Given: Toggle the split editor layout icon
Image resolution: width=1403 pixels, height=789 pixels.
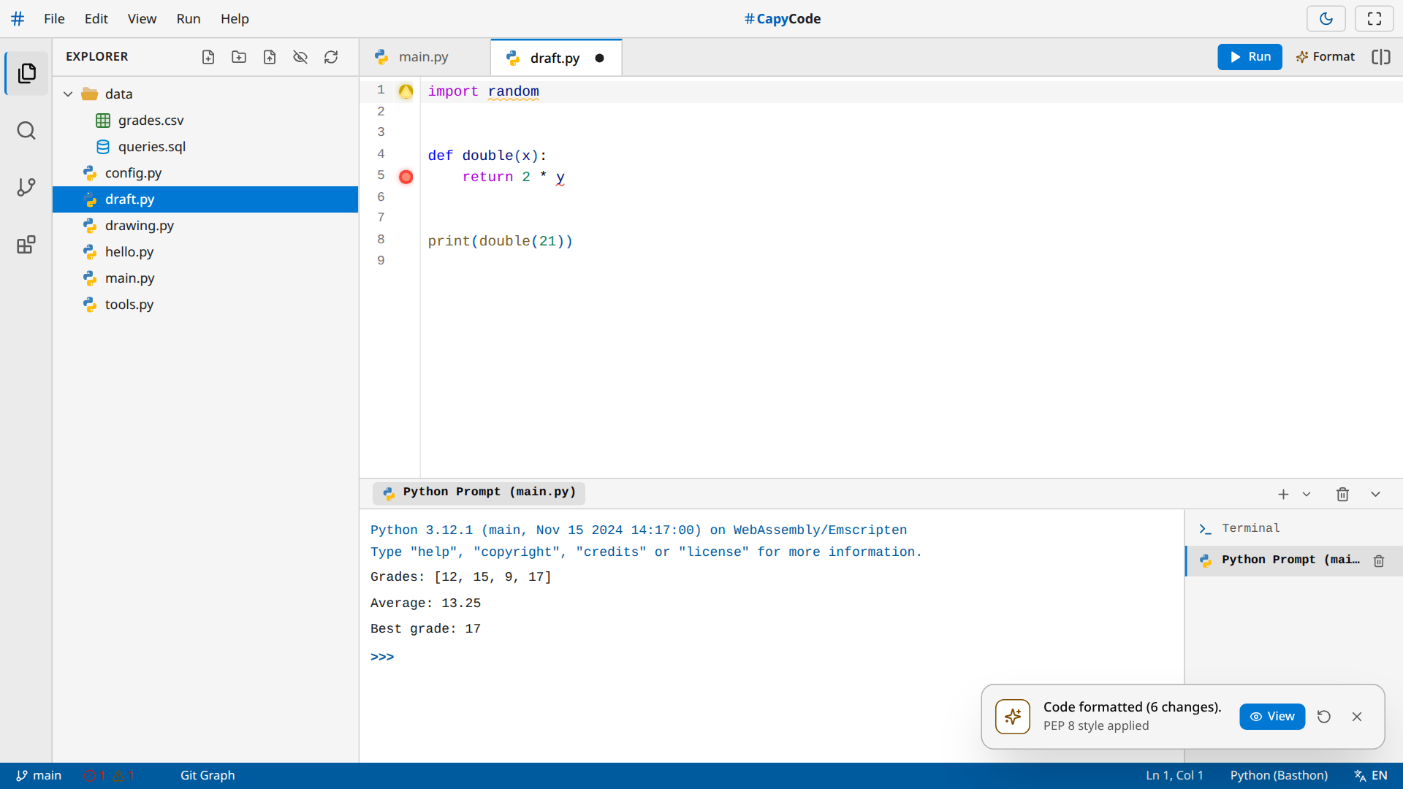Looking at the screenshot, I should (1381, 57).
